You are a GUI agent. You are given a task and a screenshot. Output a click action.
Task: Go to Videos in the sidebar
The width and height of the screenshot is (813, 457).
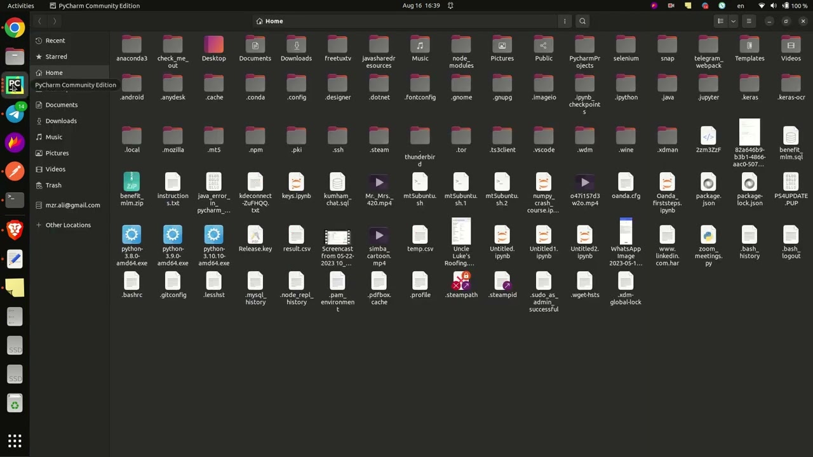point(70,169)
